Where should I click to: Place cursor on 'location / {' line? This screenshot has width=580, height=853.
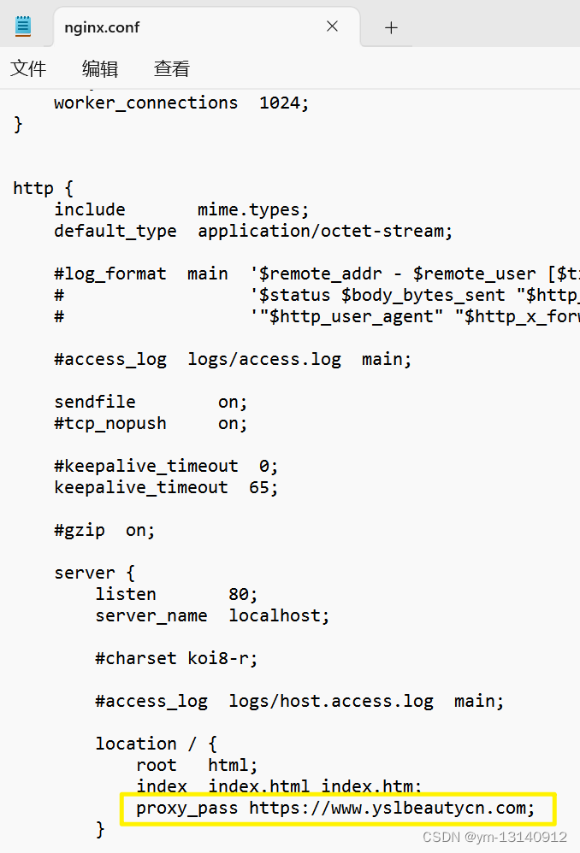(157, 744)
